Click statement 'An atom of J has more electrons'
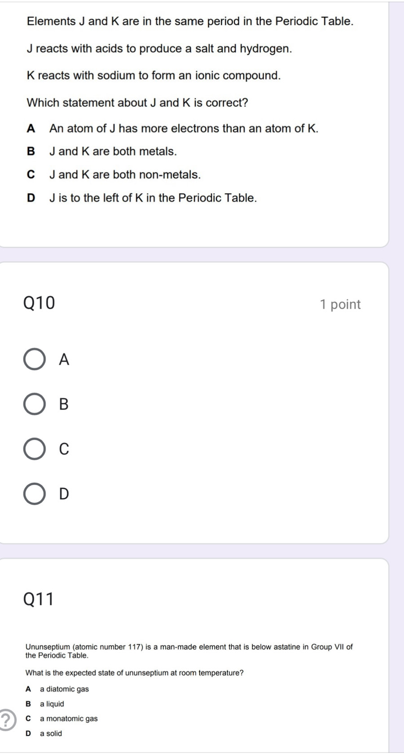Screen dimensions: 404x756 [x=184, y=129]
